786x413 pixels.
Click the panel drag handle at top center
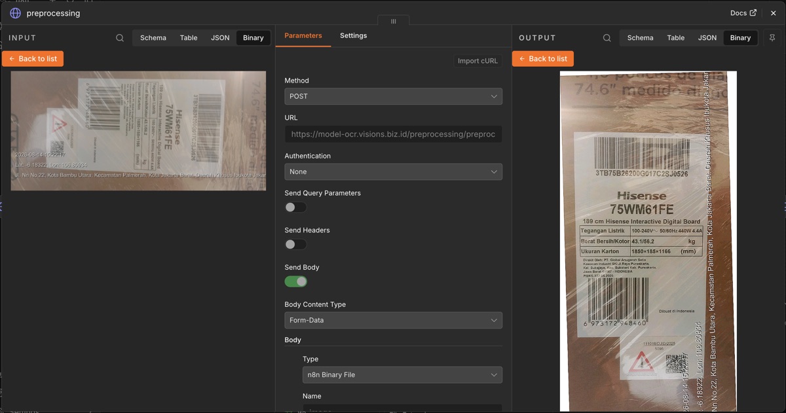point(394,22)
